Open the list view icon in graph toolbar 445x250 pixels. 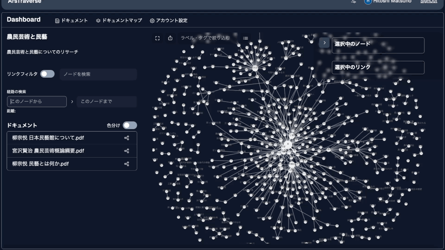[x=246, y=38]
